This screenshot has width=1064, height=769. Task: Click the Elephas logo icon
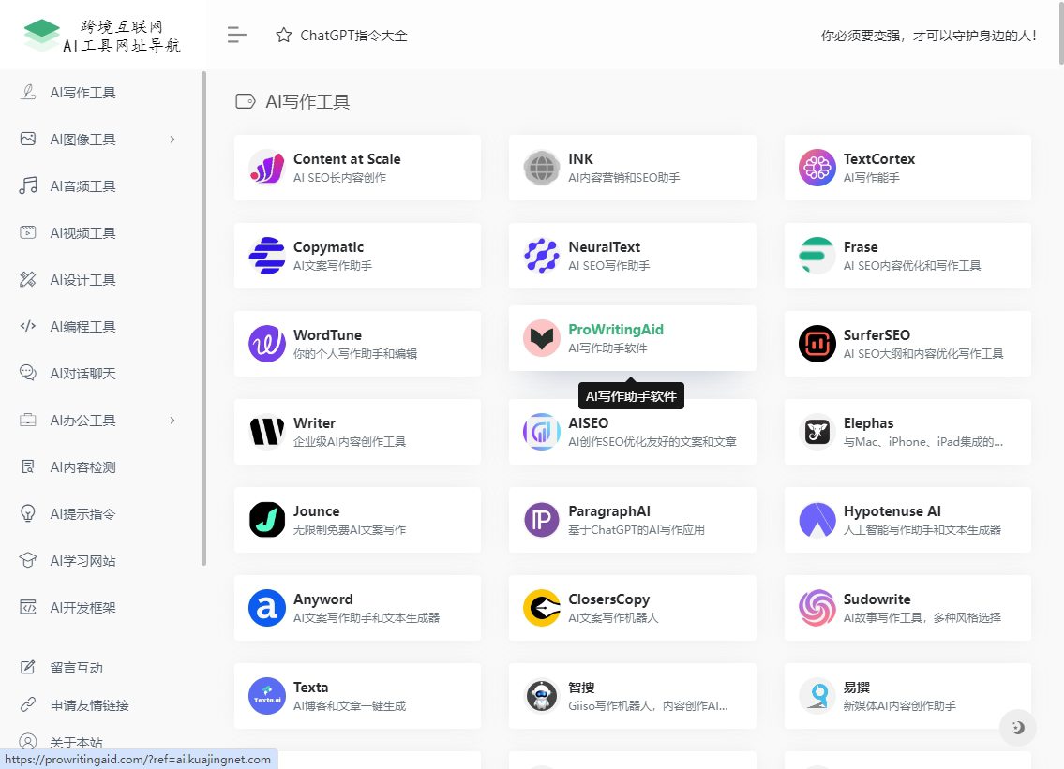817,432
